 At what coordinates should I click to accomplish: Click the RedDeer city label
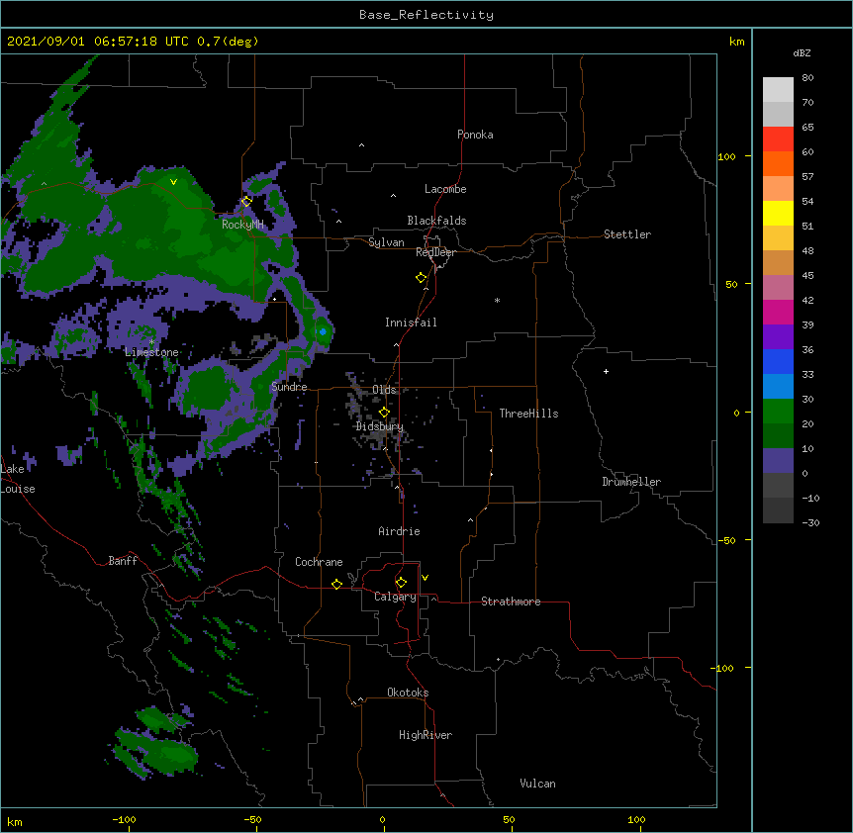(435, 252)
